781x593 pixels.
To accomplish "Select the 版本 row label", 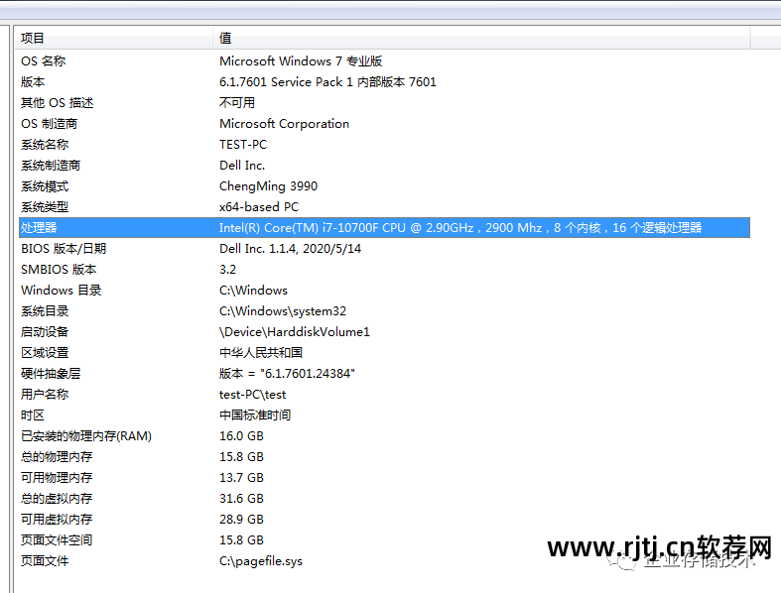I will [x=33, y=82].
